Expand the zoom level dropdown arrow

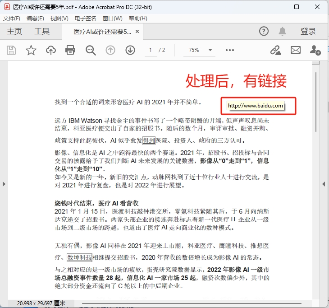[210, 50]
